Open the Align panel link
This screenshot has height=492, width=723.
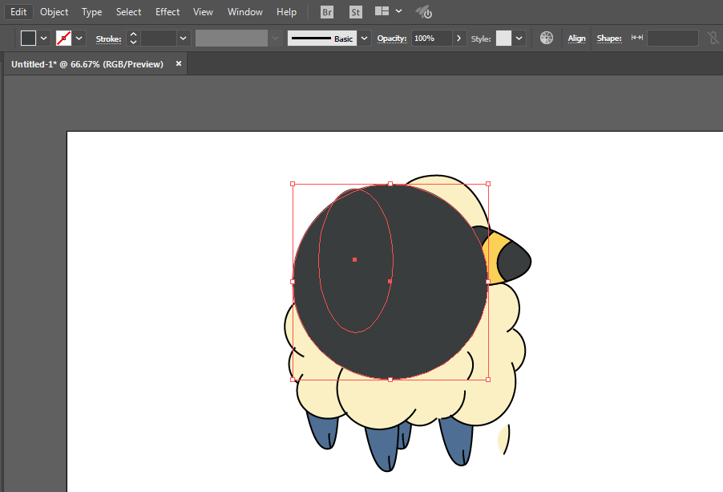(576, 39)
